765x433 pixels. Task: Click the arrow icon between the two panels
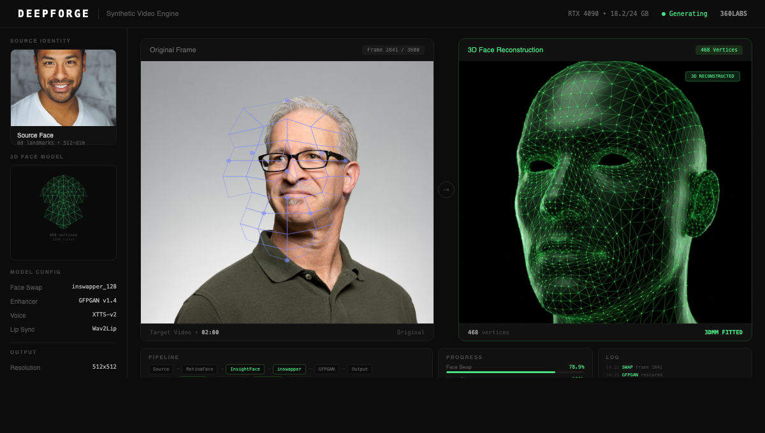coord(446,189)
